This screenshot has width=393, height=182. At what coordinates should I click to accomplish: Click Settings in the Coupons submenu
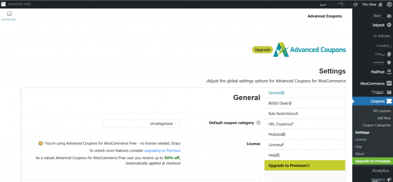[362, 133]
